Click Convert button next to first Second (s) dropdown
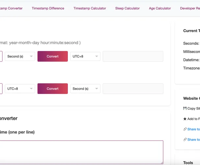Image resolution: width=200 pixels, height=165 pixels. click(x=53, y=56)
